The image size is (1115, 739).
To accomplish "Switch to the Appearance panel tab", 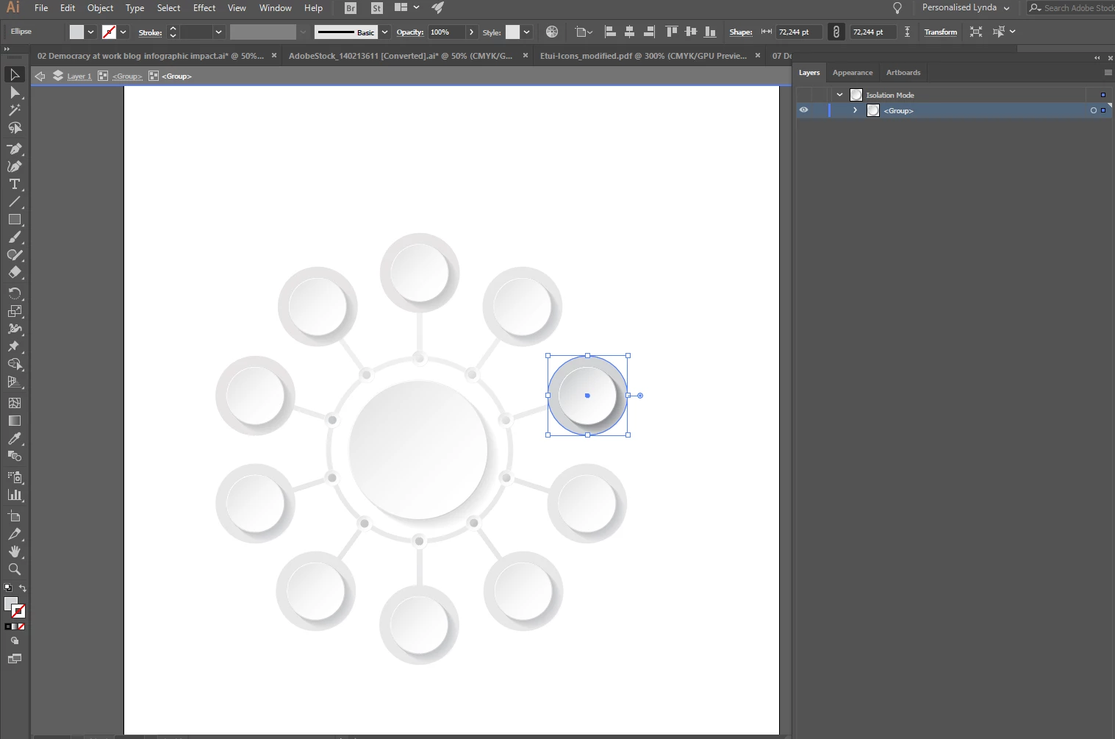I will click(853, 72).
